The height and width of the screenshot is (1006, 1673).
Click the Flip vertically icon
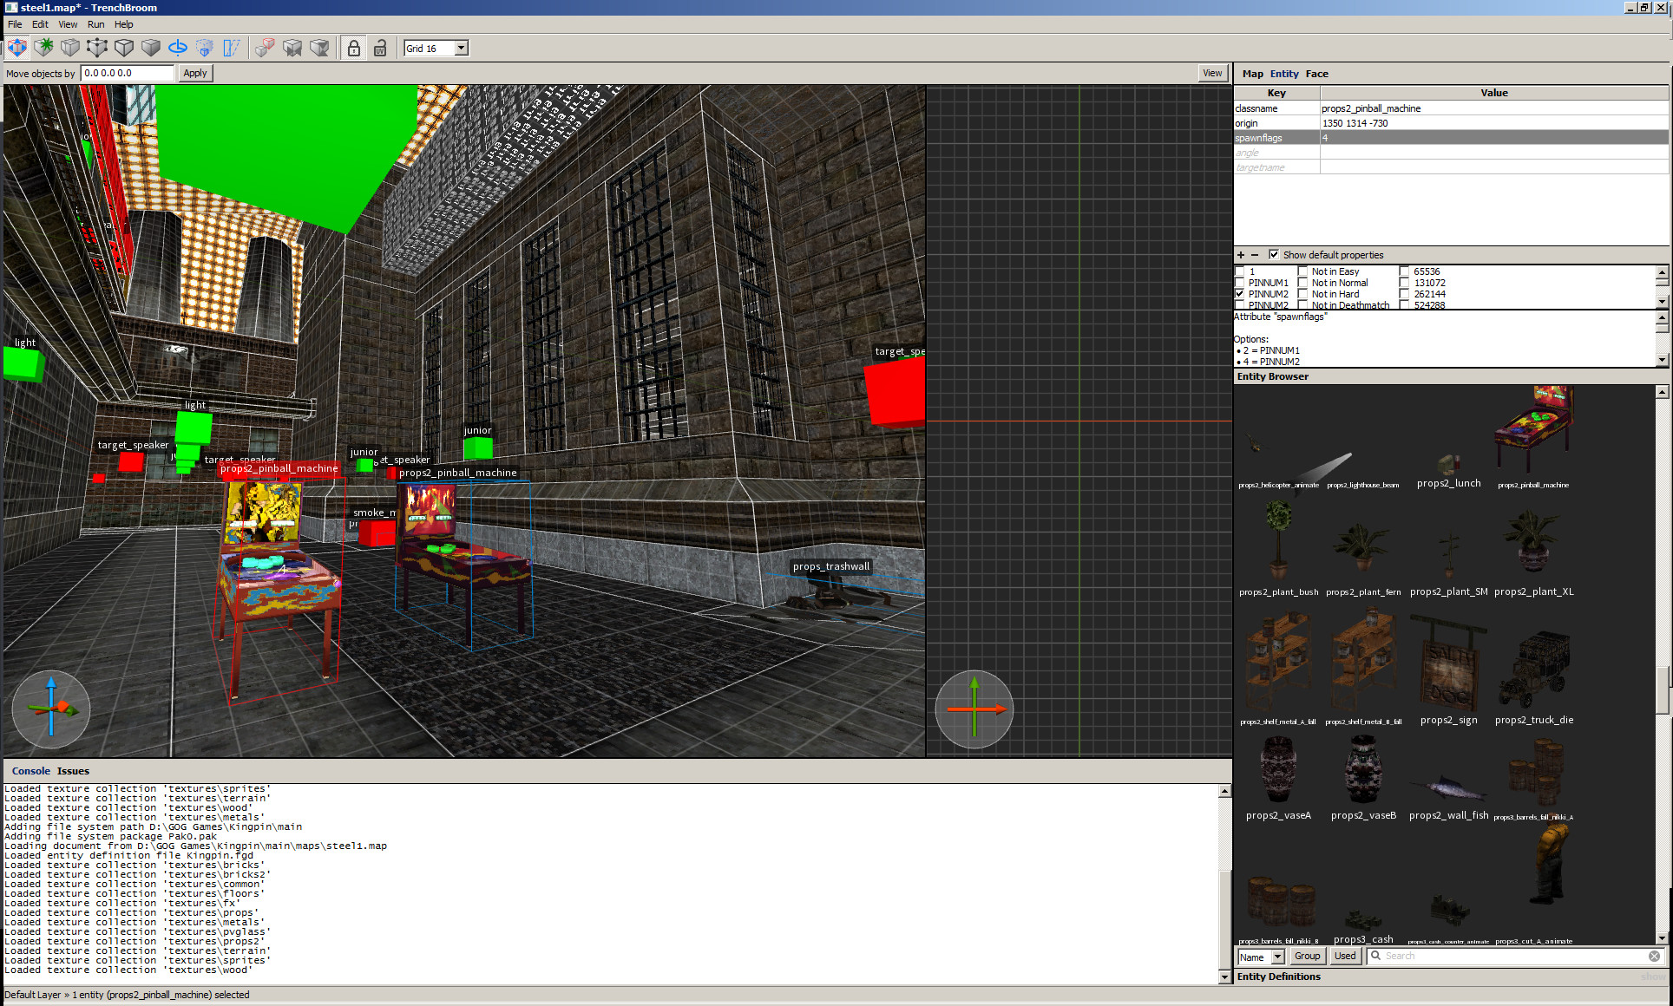pyautogui.click(x=319, y=48)
